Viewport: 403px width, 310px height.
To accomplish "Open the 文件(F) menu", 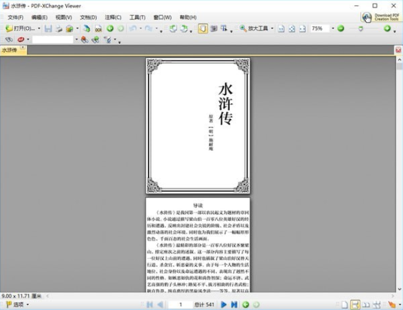I will 15,17.
